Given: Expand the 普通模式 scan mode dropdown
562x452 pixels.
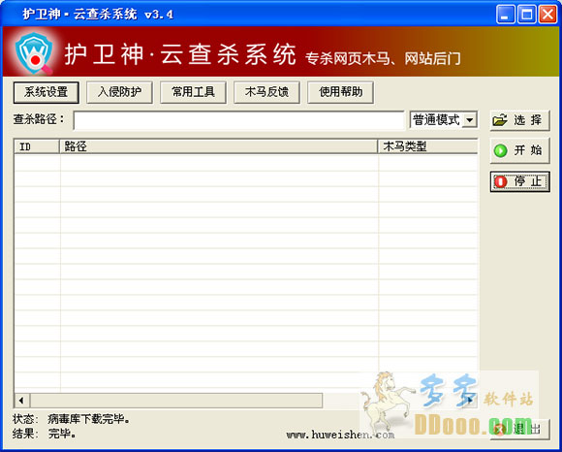Looking at the screenshot, I should [470, 120].
